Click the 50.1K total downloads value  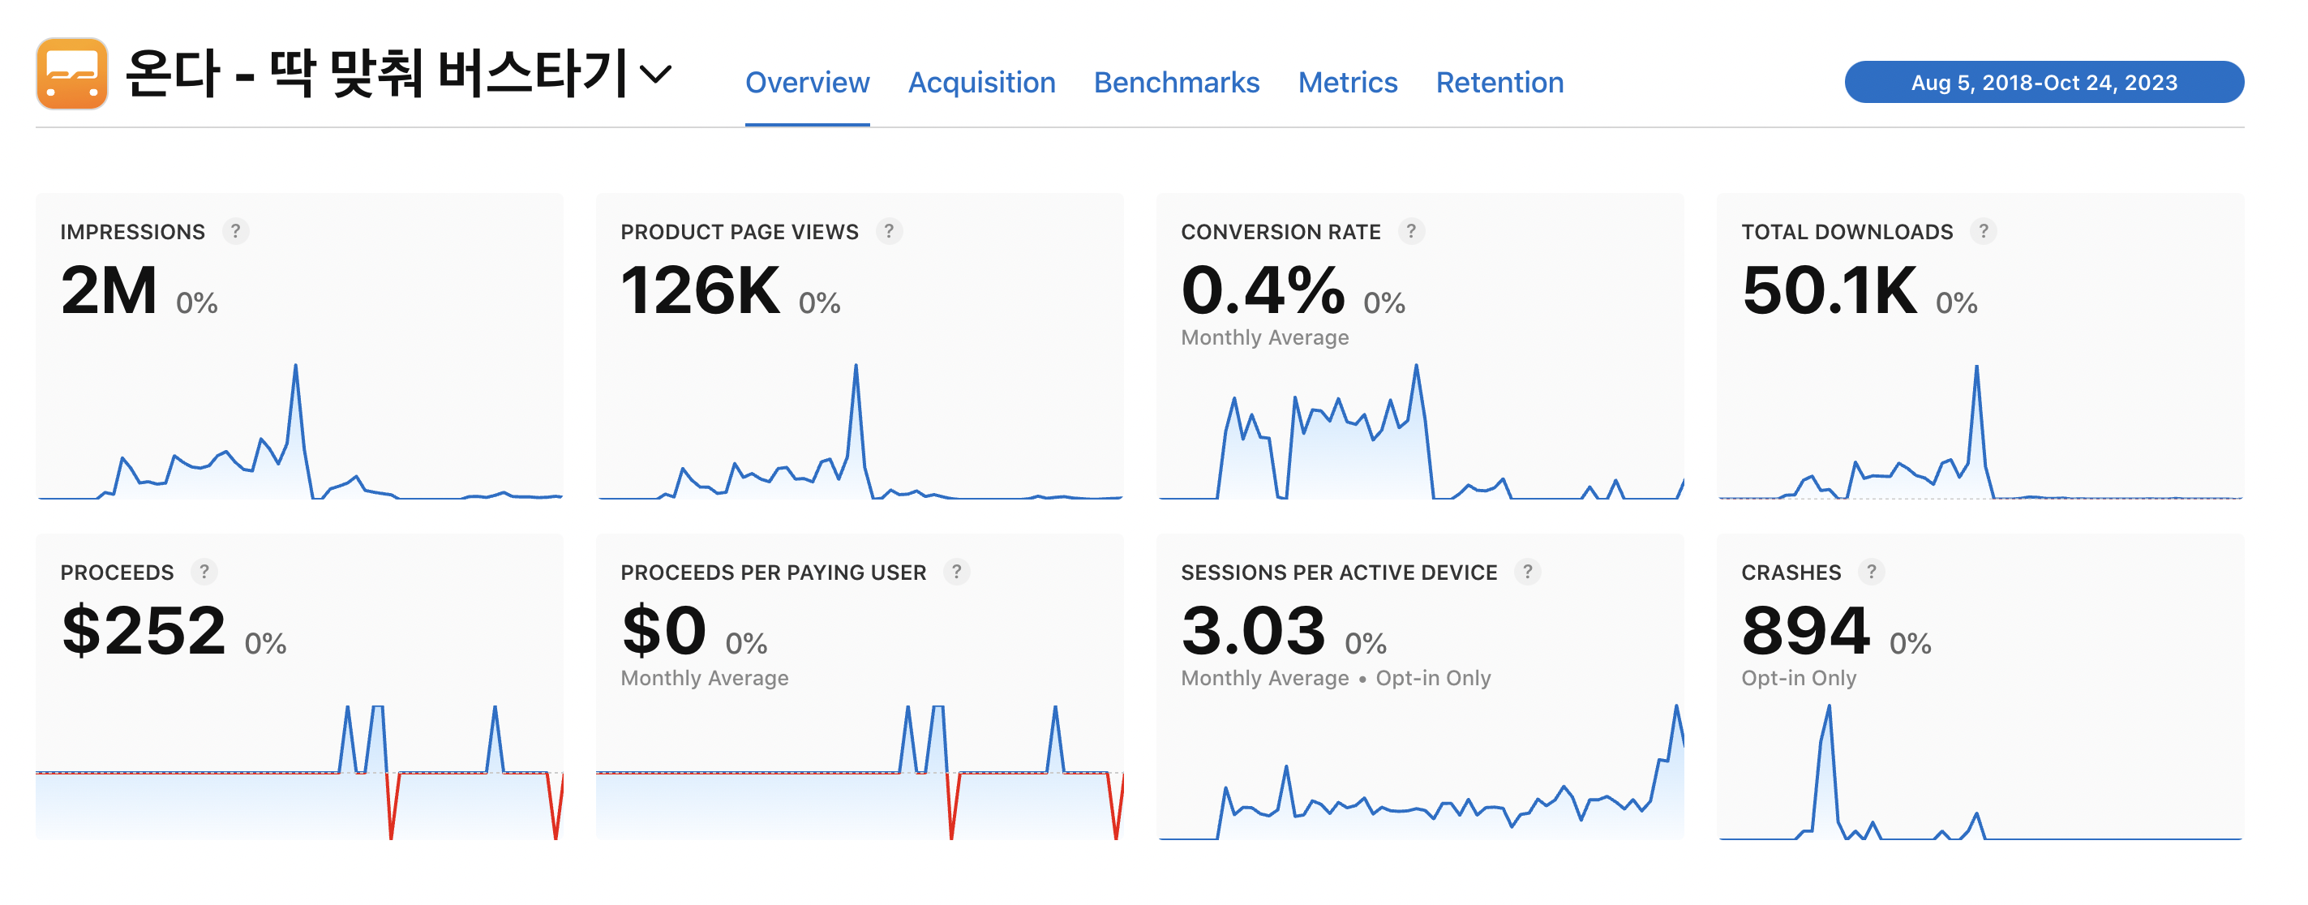(x=1830, y=290)
